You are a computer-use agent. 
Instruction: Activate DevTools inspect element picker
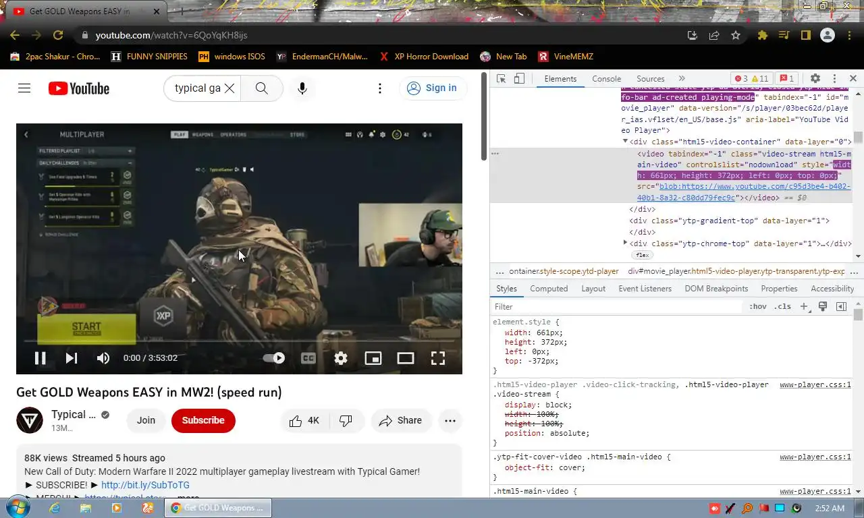tap(502, 79)
